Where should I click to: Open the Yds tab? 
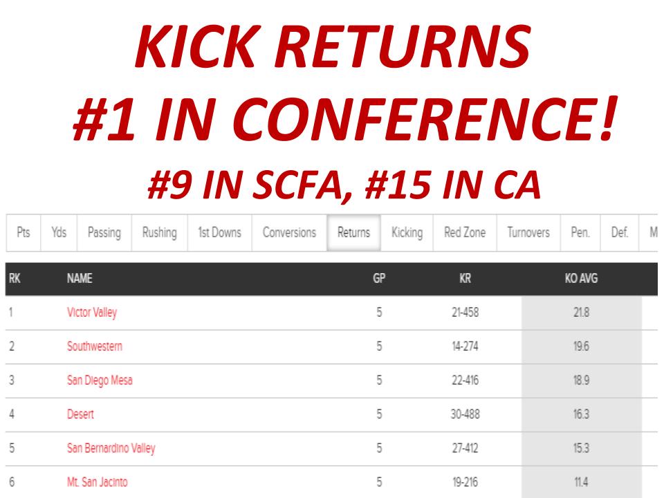[x=59, y=232]
